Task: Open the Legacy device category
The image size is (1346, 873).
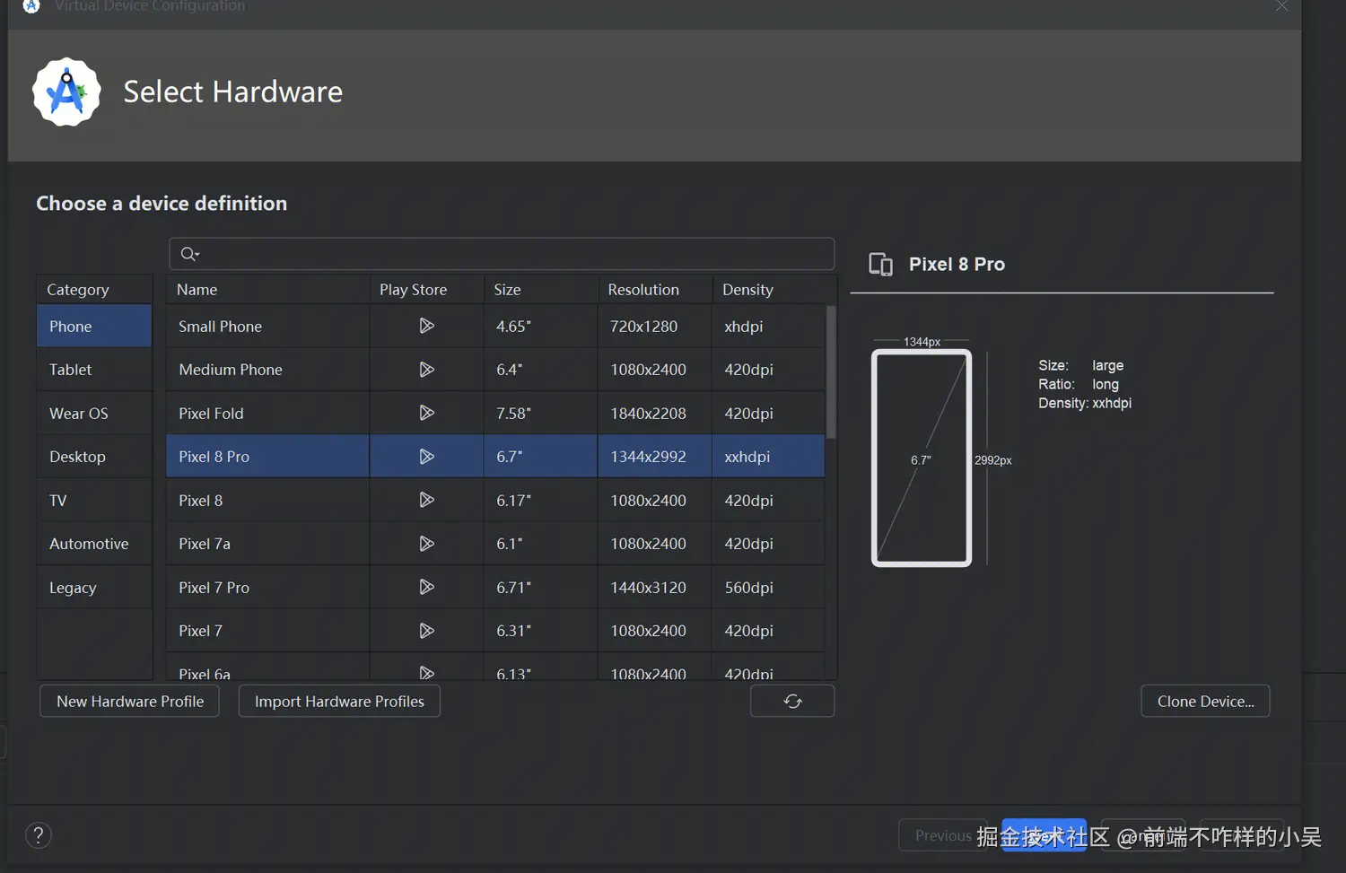Action: click(x=73, y=588)
